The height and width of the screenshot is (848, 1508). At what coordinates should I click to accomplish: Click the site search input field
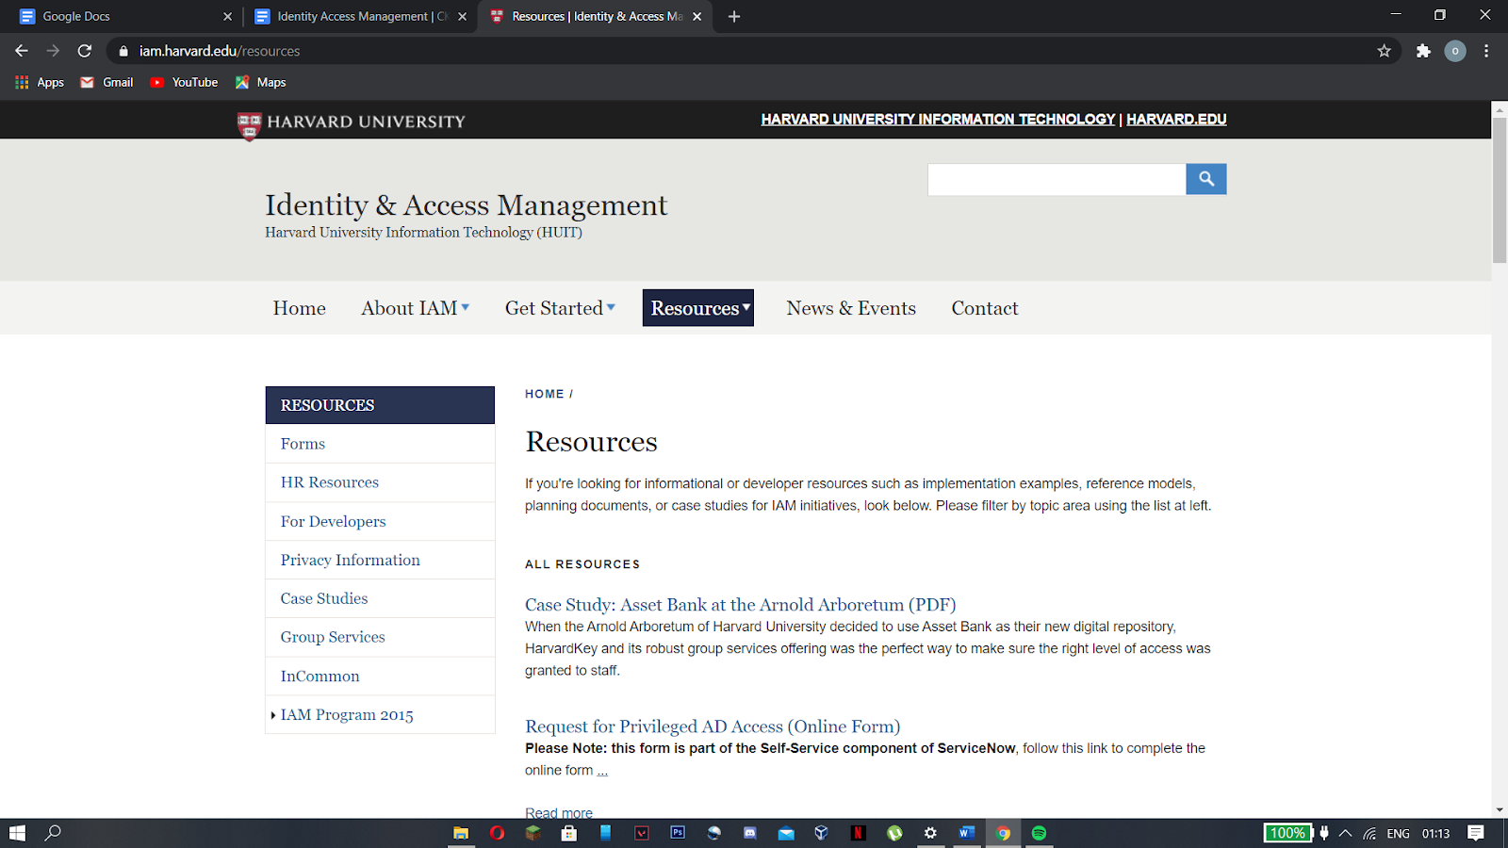pos(1057,179)
